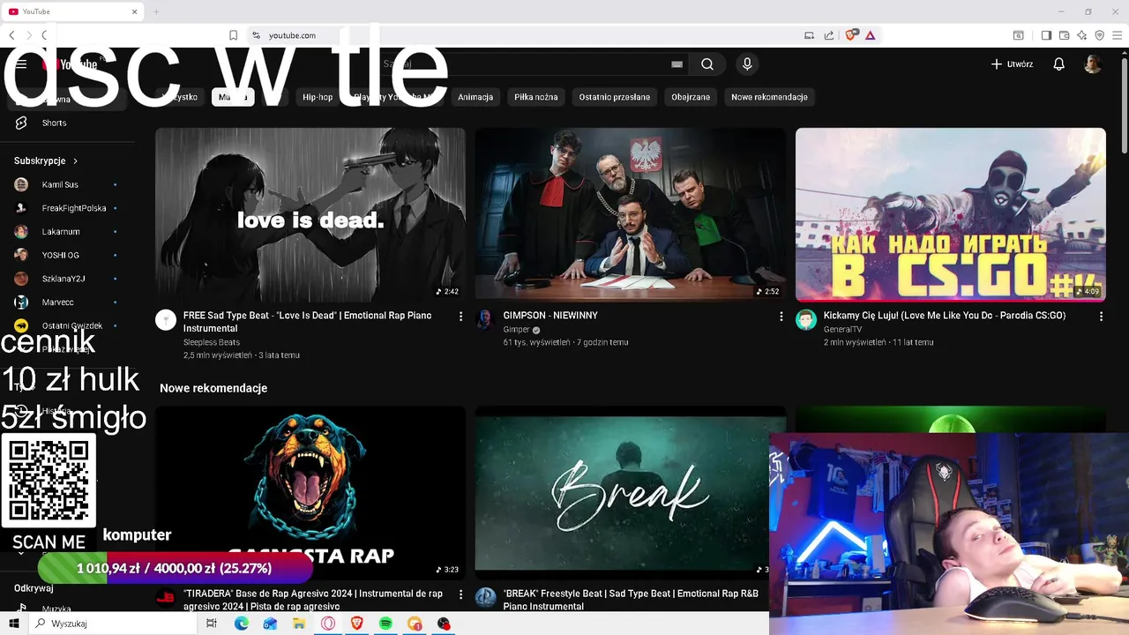Open more options for Kickamy Cię Luju video

click(1101, 316)
